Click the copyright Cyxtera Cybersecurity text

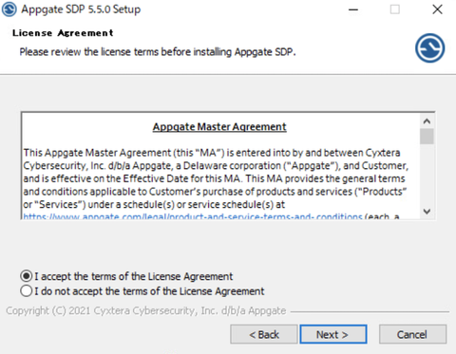[146, 310]
